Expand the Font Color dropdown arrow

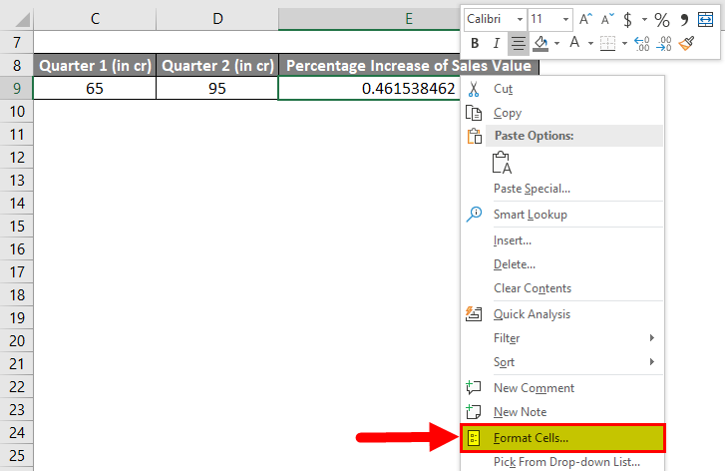click(590, 44)
